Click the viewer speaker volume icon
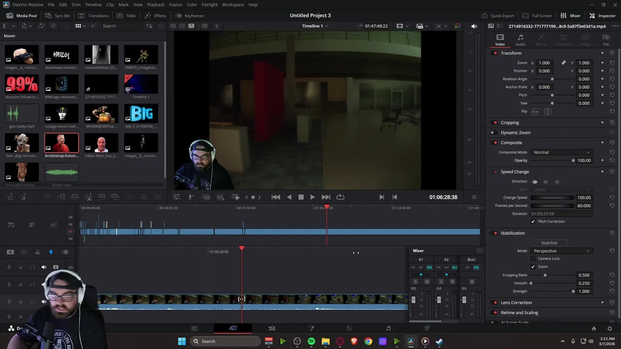The image size is (621, 349). [x=474, y=26]
